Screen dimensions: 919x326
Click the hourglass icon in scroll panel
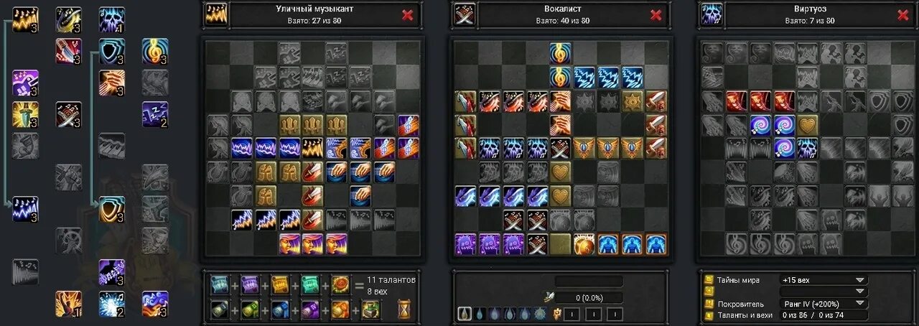(404, 310)
